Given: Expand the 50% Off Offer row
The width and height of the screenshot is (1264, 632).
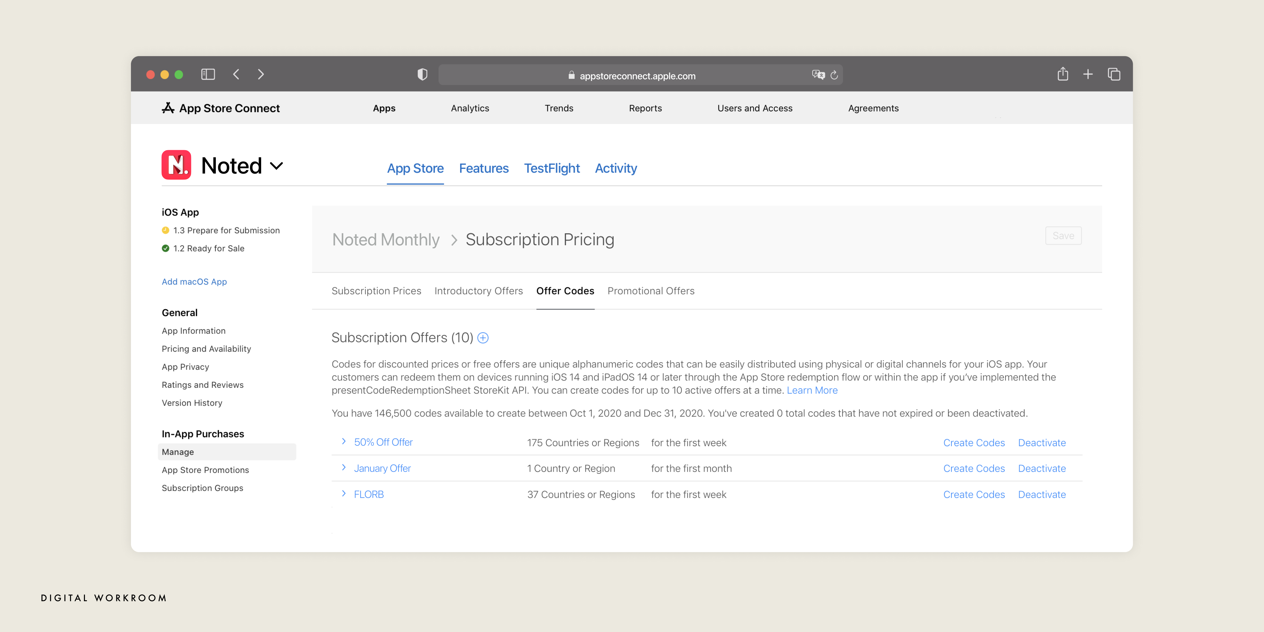Looking at the screenshot, I should [x=343, y=442].
